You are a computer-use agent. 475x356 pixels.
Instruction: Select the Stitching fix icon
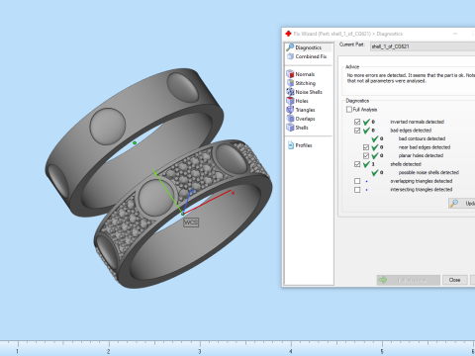290,83
